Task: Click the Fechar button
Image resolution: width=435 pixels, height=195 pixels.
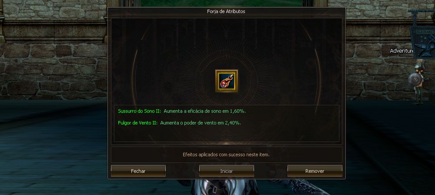Action: [x=138, y=171]
